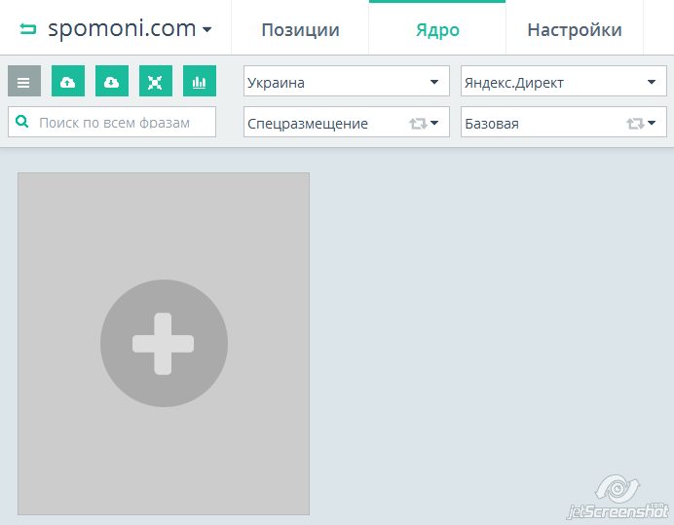
Task: Go to the Настройки tab
Action: click(575, 29)
